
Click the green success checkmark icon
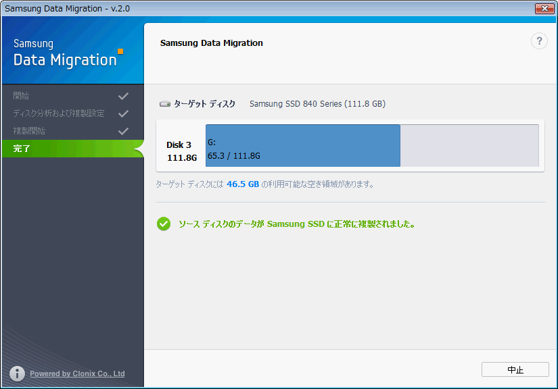(164, 224)
